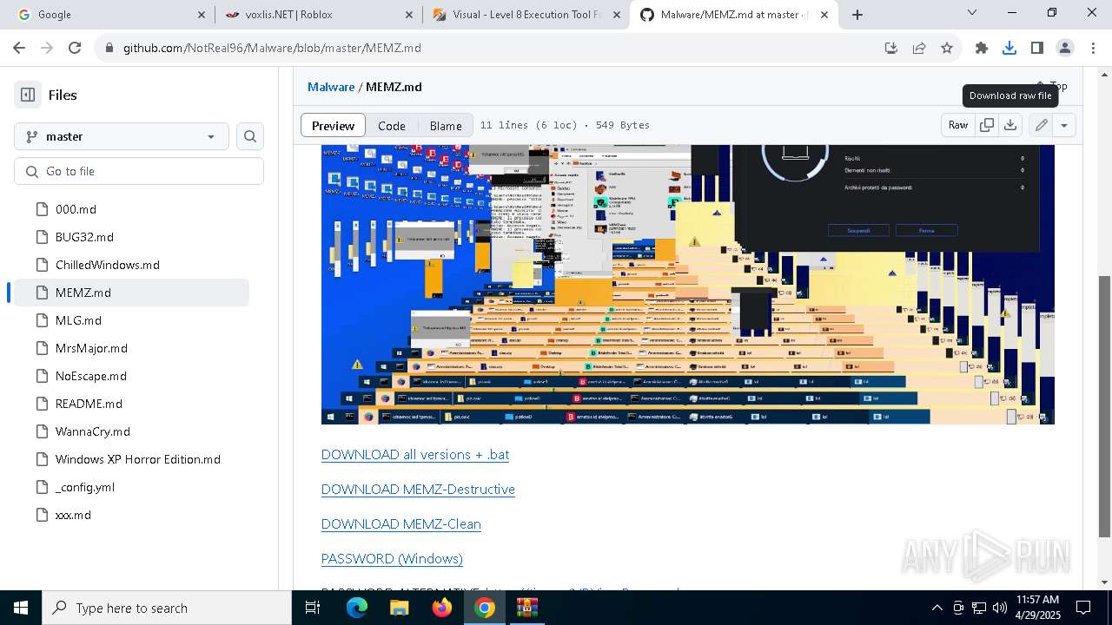Close the Google browser tab
Image resolution: width=1112 pixels, height=625 pixels.
pos(201,15)
